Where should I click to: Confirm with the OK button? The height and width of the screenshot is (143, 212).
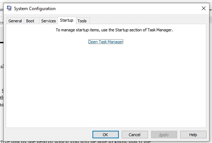[105, 134]
